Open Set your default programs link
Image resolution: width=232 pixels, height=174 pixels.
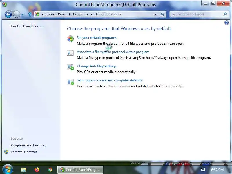click(x=97, y=38)
